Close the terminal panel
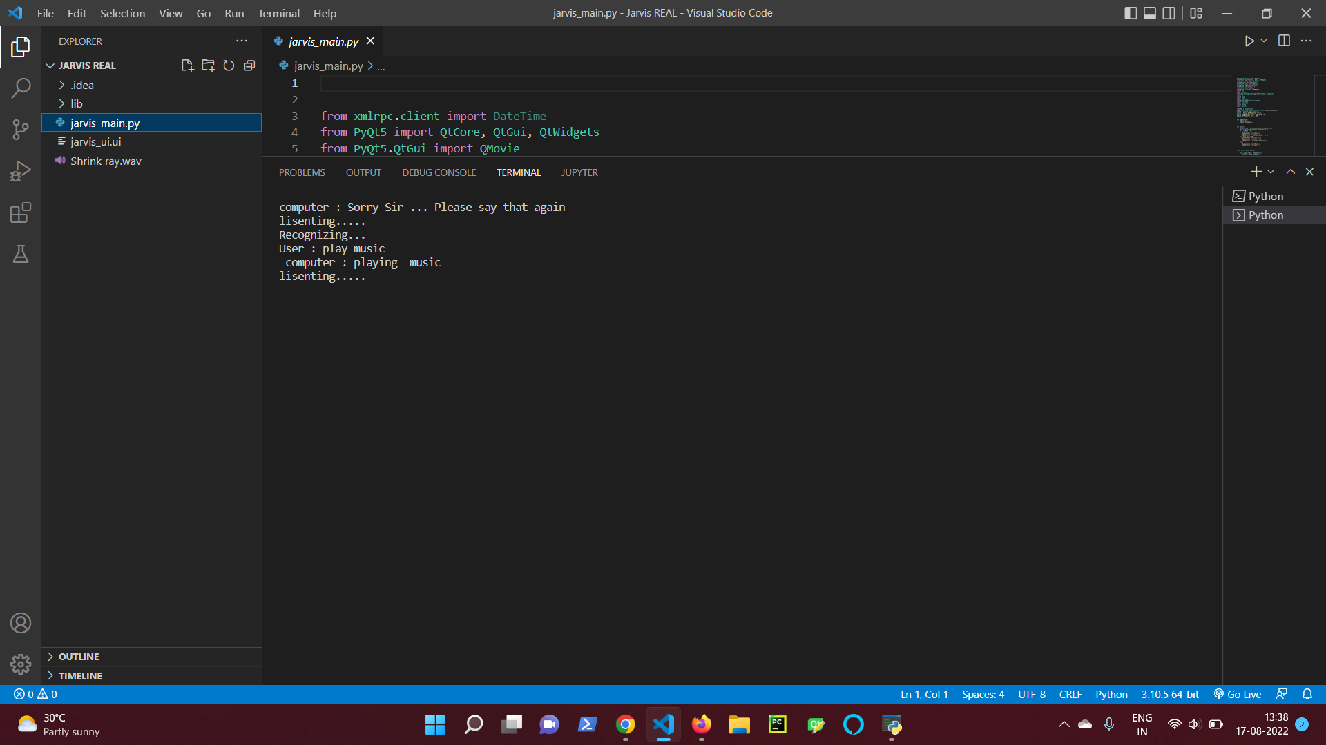 1309,172
